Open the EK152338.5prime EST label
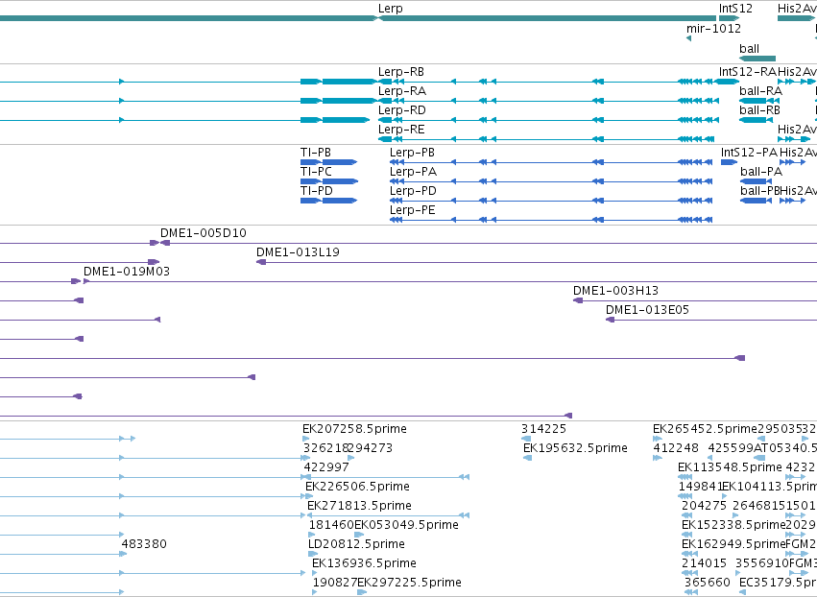Image resolution: width=817 pixels, height=597 pixels. click(733, 525)
